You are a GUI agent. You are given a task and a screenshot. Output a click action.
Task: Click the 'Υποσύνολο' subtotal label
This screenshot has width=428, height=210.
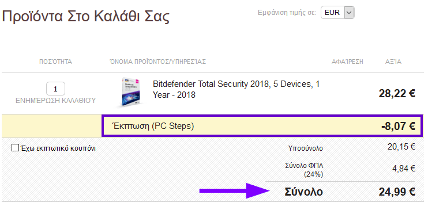[306, 148]
